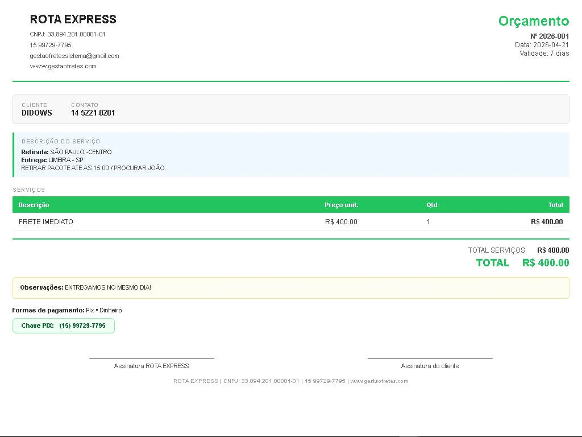Click the gestaofretessistema@gmail.com email link

click(x=74, y=56)
